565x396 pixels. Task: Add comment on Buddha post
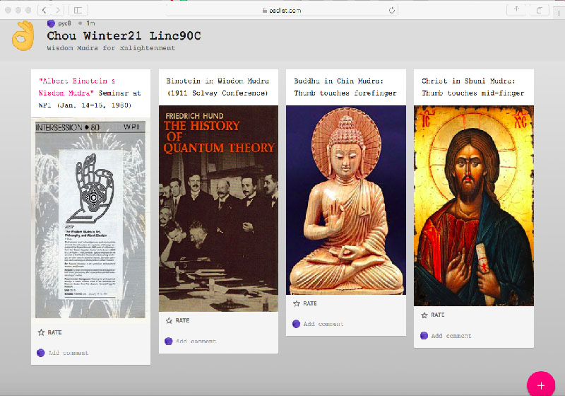pos(323,324)
